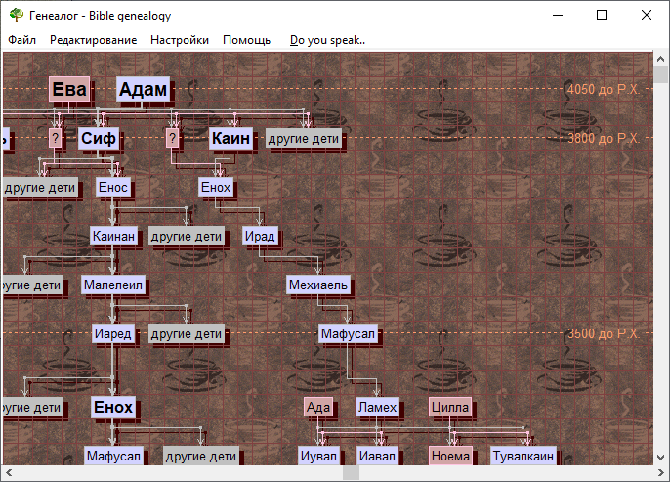This screenshot has height=482, width=670.
Task: Open the Помощь menu
Action: (247, 40)
